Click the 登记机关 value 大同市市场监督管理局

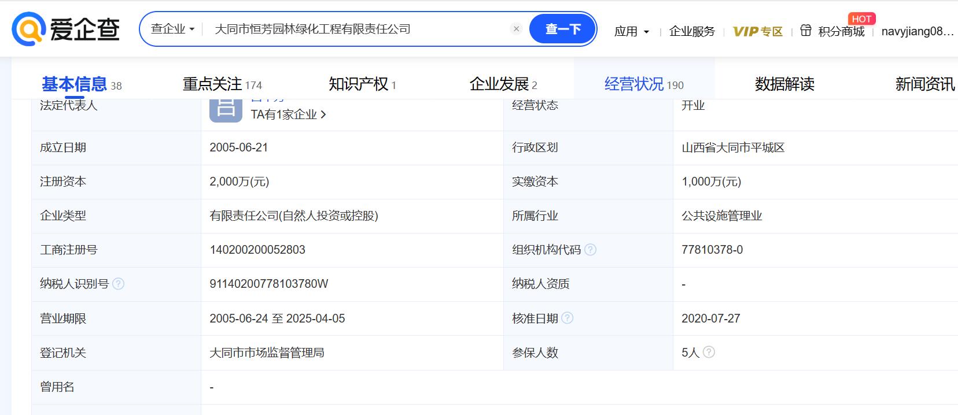point(267,353)
